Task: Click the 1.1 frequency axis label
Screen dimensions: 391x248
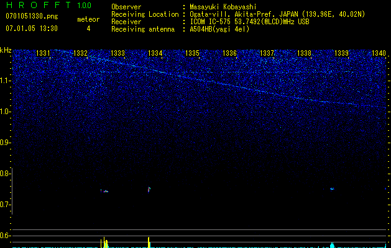Action: (6, 81)
